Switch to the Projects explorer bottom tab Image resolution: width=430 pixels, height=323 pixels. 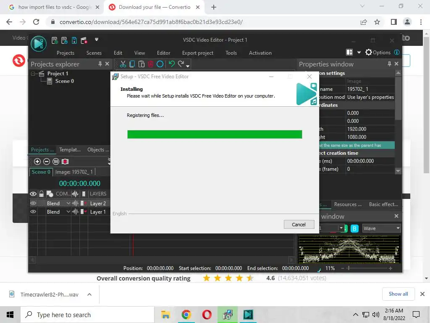pyautogui.click(x=42, y=150)
